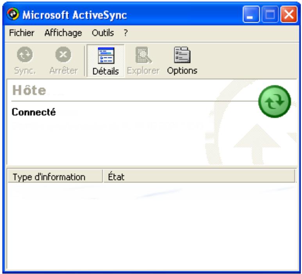This screenshot has height=274, width=302.
Task: Toggle the Détails view button
Action: (x=106, y=61)
